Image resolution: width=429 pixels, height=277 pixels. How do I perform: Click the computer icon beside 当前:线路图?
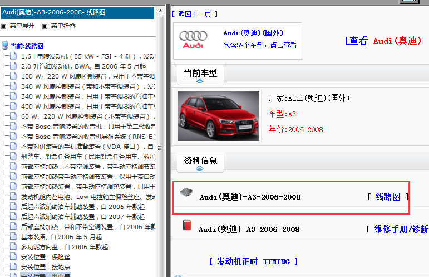point(5,45)
